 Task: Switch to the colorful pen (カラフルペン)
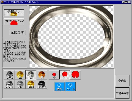tap(14, 22)
